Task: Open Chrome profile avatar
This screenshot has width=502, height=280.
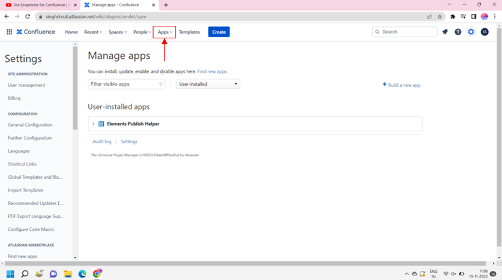Action: pyautogui.click(x=485, y=17)
